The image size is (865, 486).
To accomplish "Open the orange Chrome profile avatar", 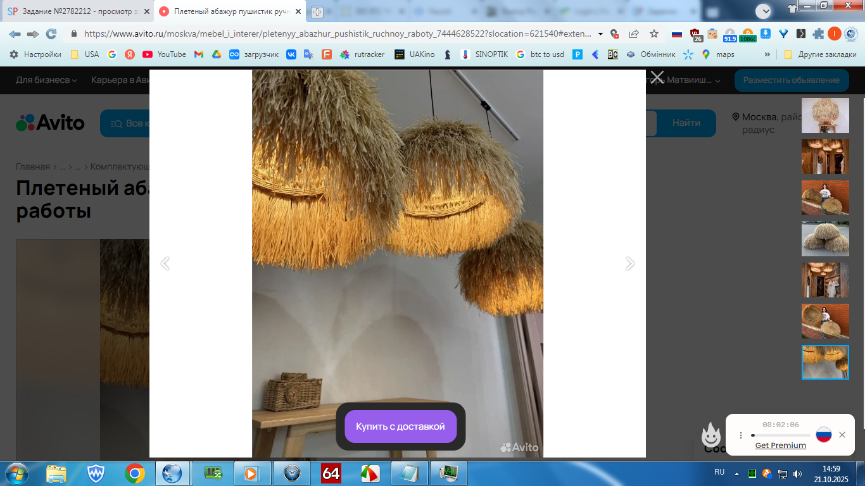I will pyautogui.click(x=835, y=34).
